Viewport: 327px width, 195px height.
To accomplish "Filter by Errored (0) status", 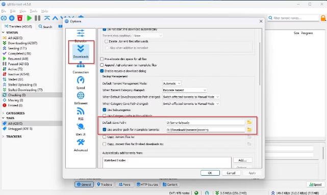I will point(13,105).
